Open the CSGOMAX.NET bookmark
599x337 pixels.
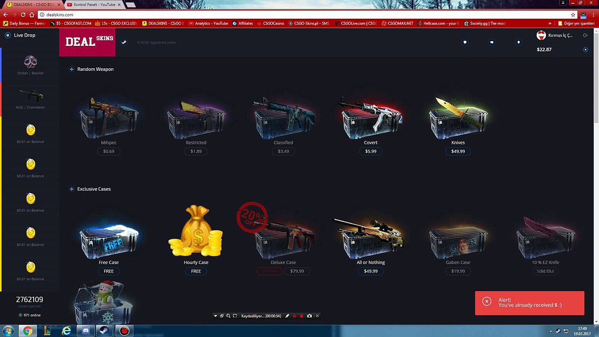pos(398,23)
